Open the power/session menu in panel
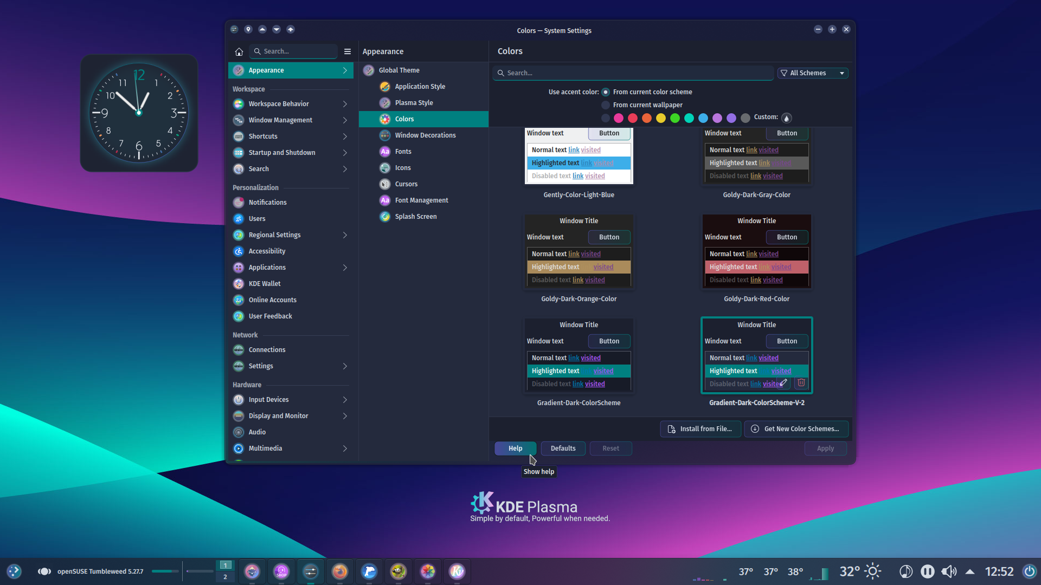1041x585 pixels. tap(1029, 571)
